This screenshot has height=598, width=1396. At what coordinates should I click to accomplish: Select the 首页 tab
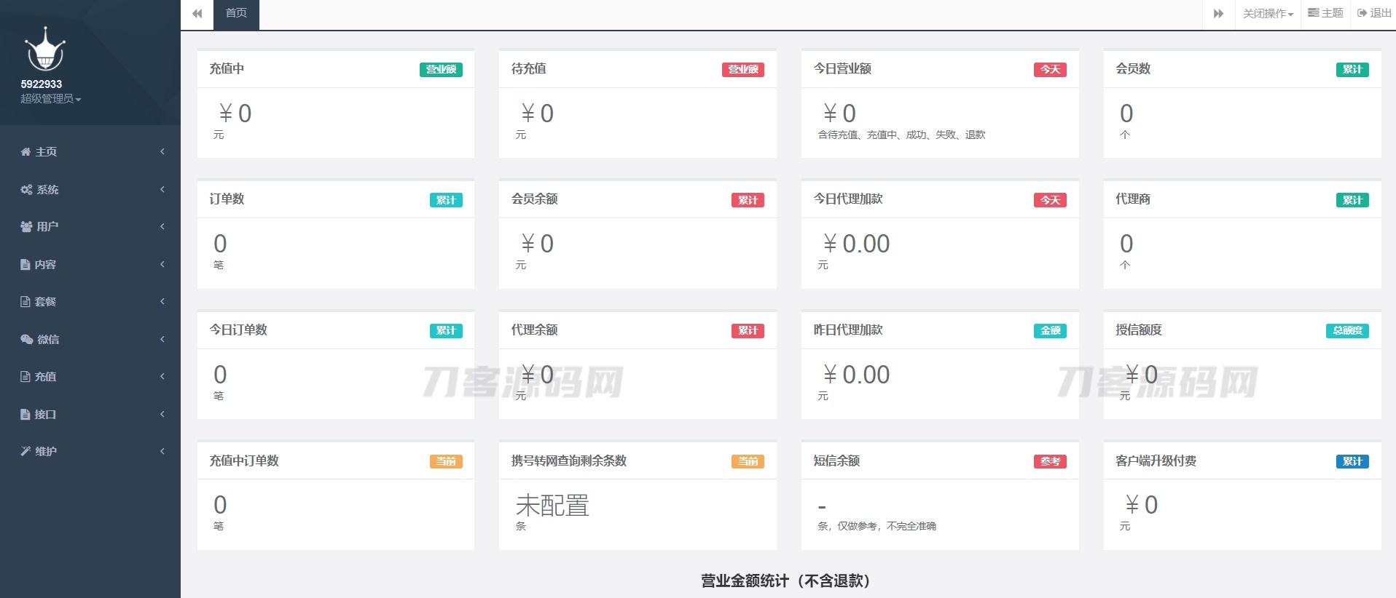236,14
